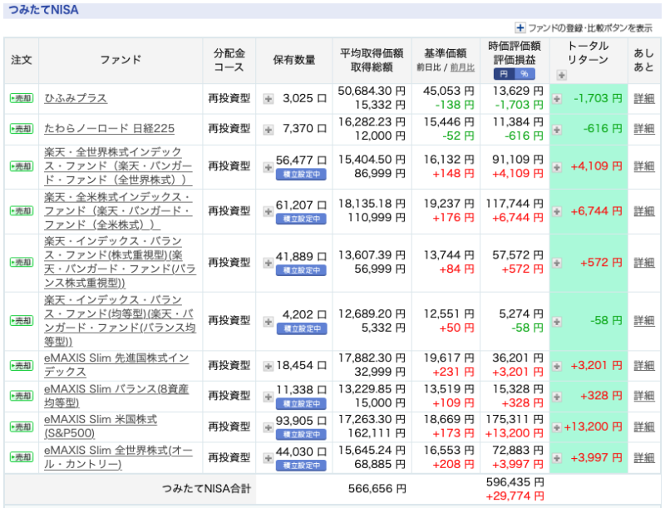This screenshot has width=665, height=508.
Task: Open 詳細 in the +13,200円 total return row
Action: tap(643, 427)
